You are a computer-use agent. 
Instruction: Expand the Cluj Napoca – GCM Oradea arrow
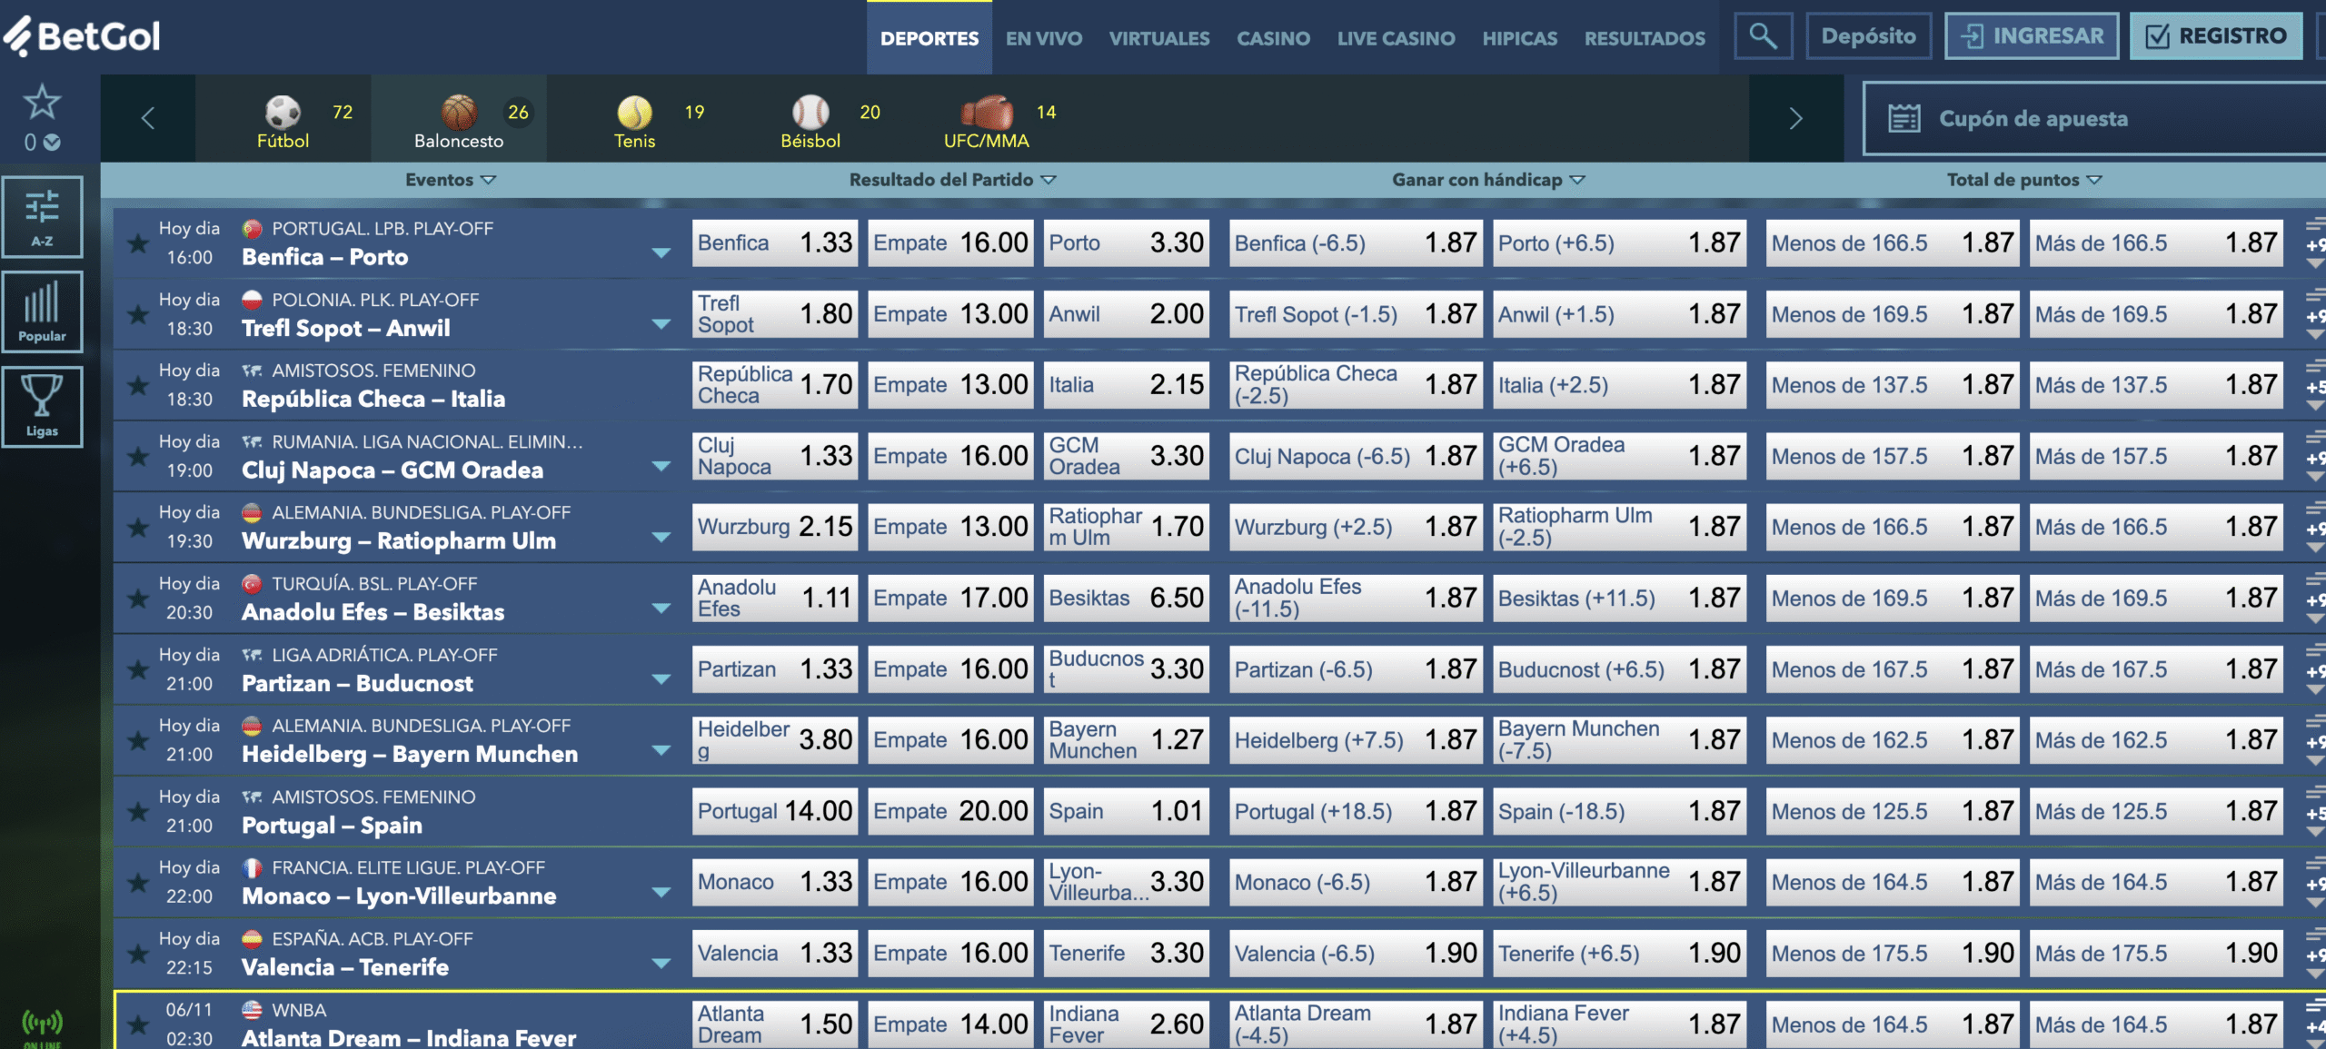(x=661, y=466)
